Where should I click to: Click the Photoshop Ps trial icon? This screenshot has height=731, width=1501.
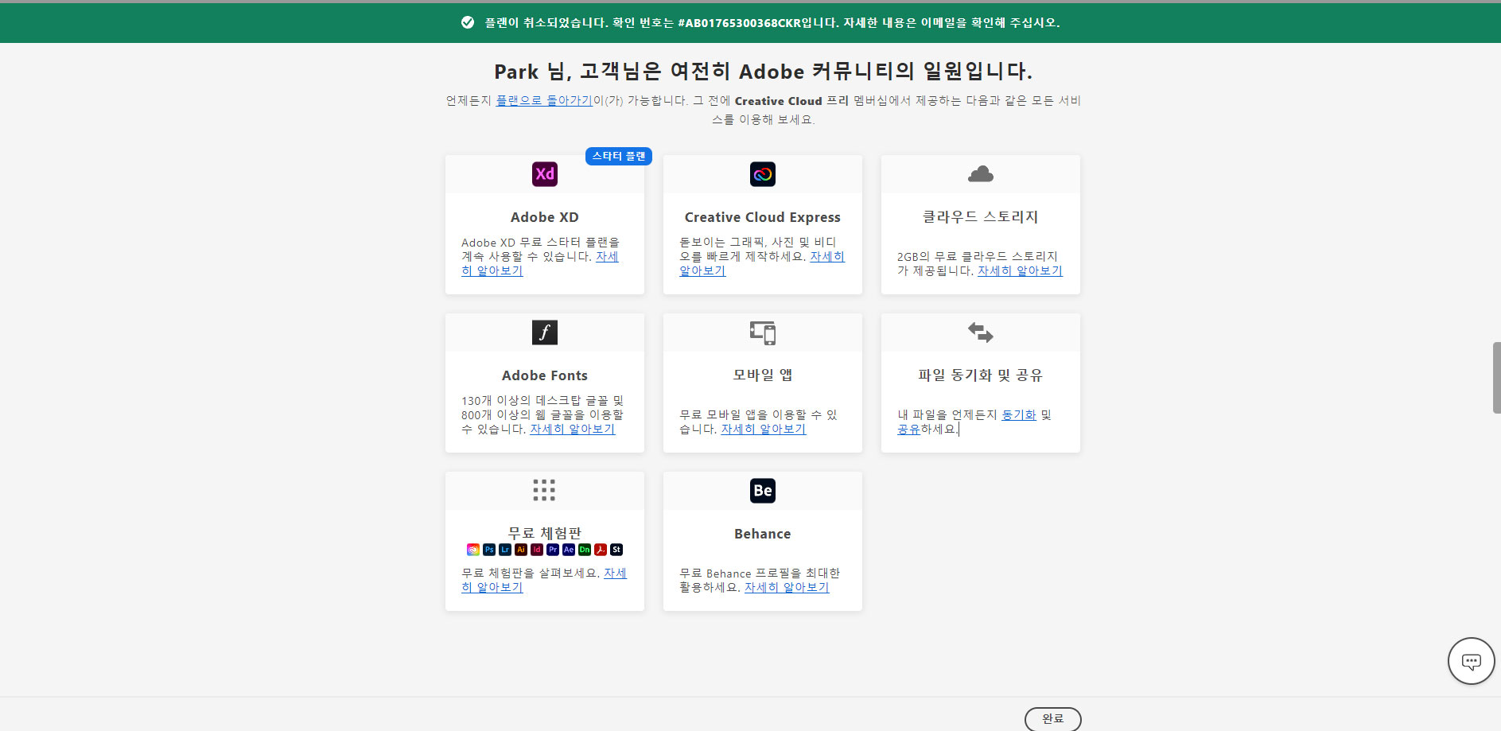tap(489, 550)
